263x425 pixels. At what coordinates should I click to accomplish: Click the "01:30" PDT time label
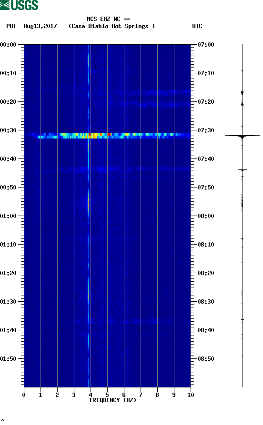pos(9,302)
